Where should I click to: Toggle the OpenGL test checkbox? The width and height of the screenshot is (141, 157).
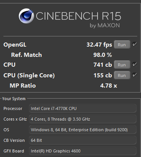click(135, 44)
